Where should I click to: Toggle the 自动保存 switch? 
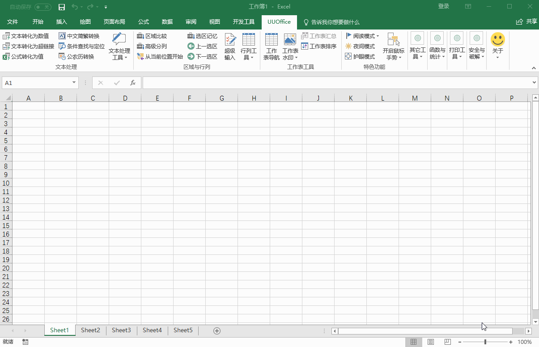click(x=43, y=7)
